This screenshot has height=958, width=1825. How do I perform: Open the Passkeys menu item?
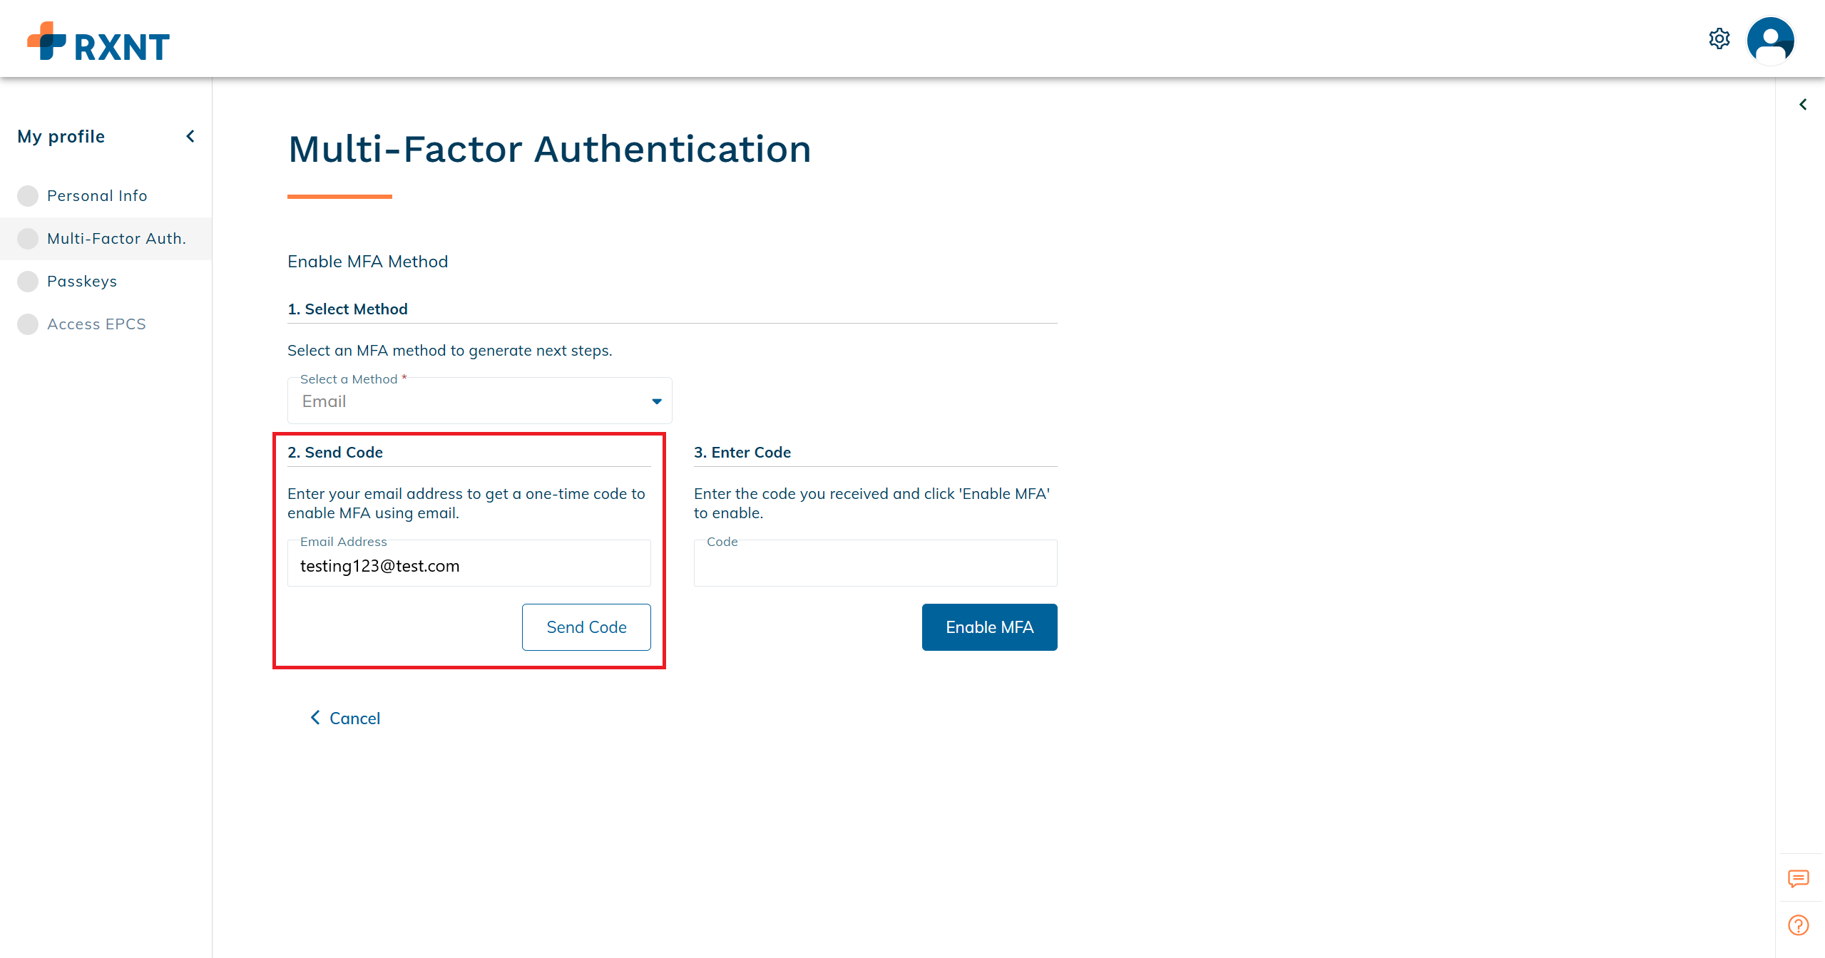(82, 282)
